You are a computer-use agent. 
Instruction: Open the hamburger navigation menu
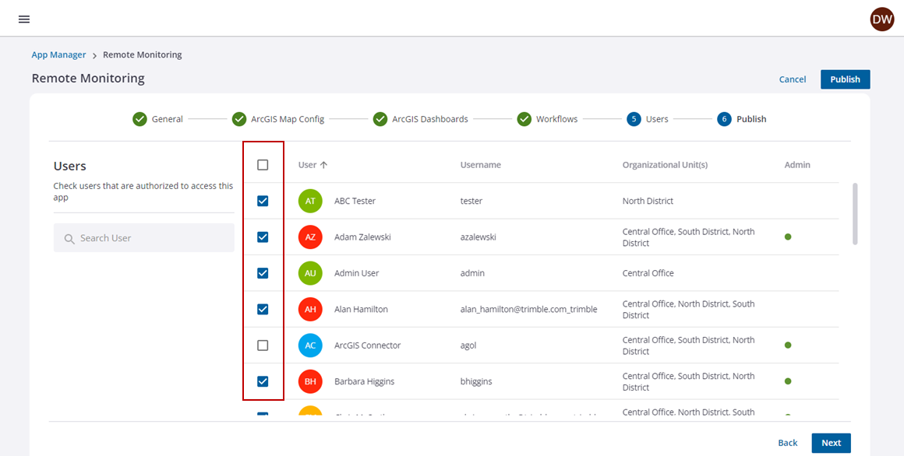point(24,19)
